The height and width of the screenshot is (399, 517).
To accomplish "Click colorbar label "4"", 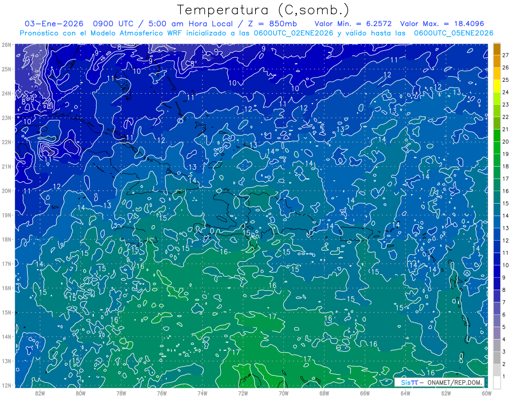I will pyautogui.click(x=504, y=340).
